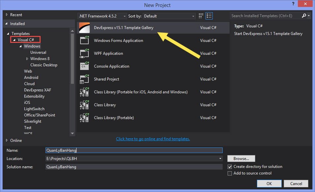Choose the WPF Application template icon
The width and height of the screenshot is (315, 192).
85,53
